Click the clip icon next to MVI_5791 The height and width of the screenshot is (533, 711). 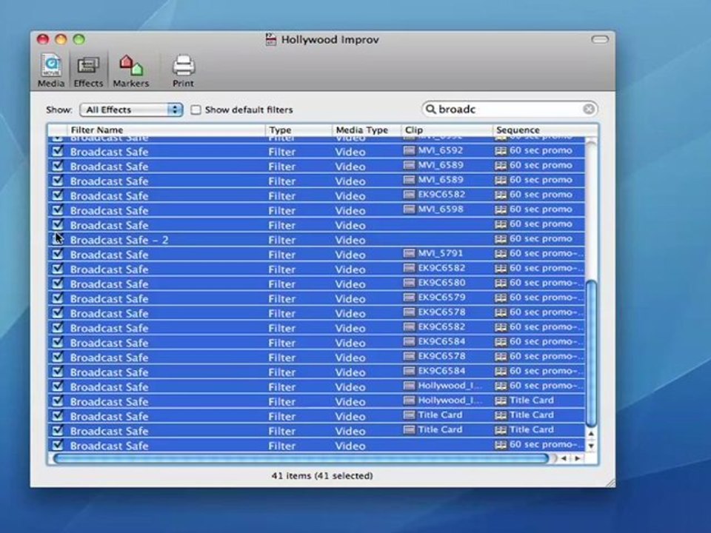(409, 253)
